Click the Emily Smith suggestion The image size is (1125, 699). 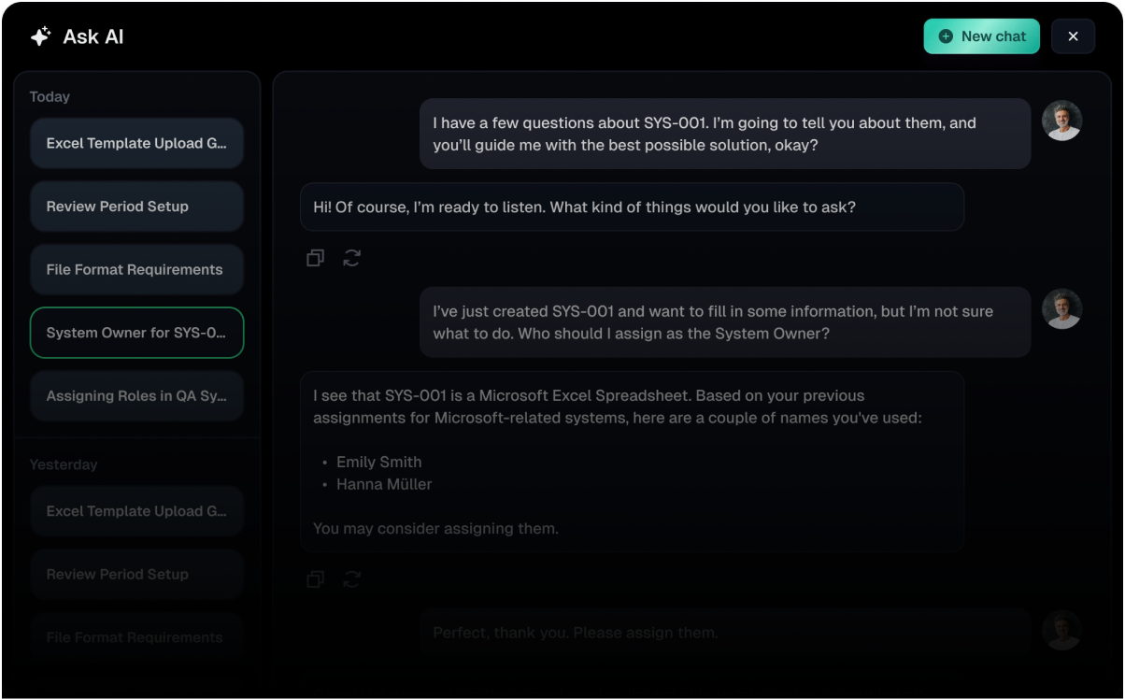click(x=378, y=462)
